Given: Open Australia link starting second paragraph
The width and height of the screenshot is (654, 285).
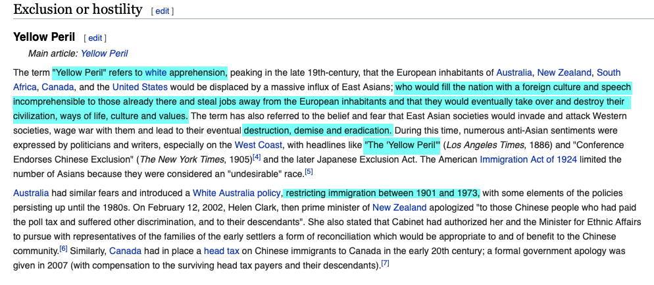Looking at the screenshot, I should coord(31,193).
